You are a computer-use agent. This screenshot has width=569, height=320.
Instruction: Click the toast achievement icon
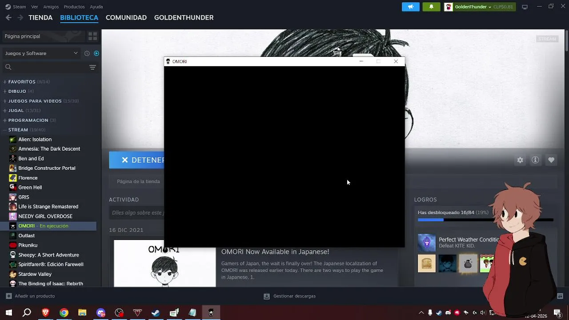click(427, 264)
